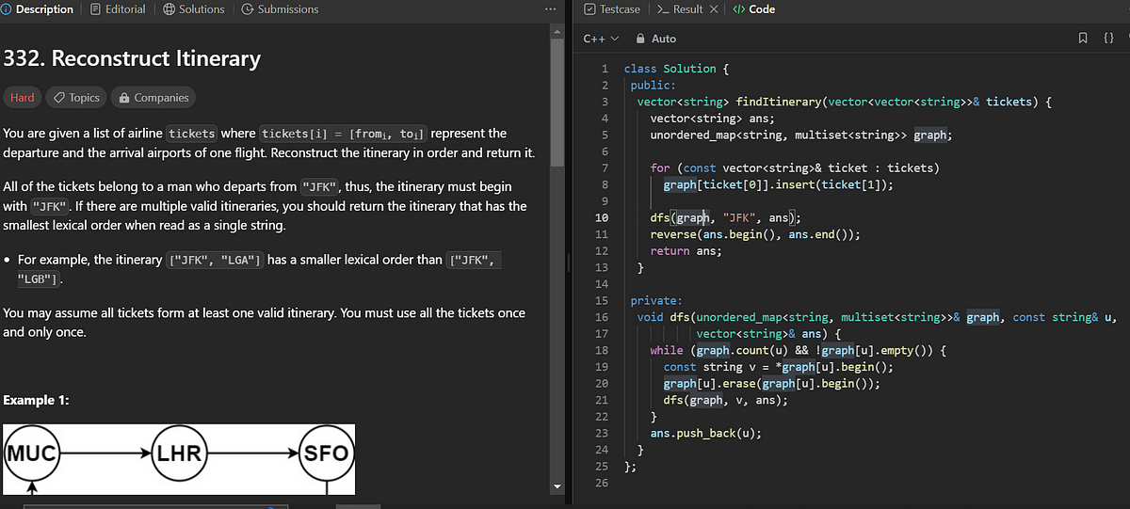The height and width of the screenshot is (509, 1130).
Task: Click the graph[u].erase statement on line 20
Action: (771, 384)
